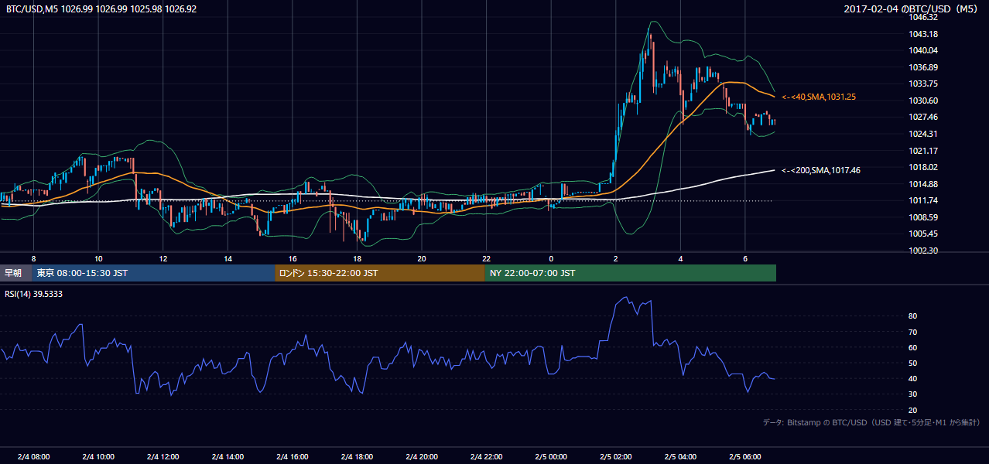Select the 早朝 session bar
Screen dimensions: 989x464
click(x=15, y=273)
